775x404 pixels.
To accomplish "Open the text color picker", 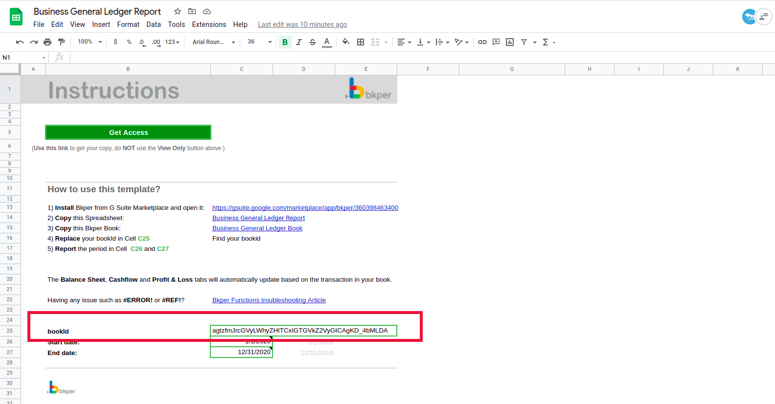I will click(x=327, y=42).
